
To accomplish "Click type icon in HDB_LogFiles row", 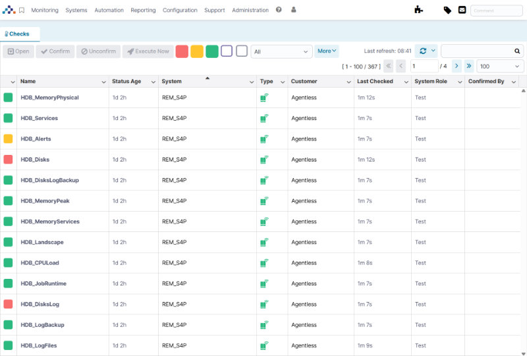I will (264, 345).
